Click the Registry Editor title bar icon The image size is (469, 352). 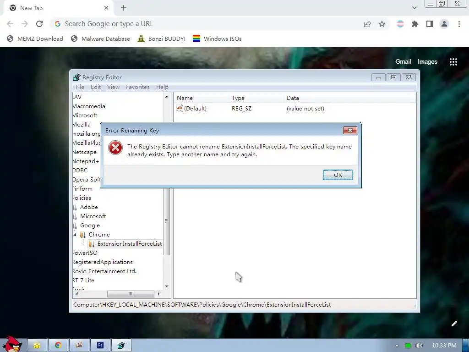[77, 77]
